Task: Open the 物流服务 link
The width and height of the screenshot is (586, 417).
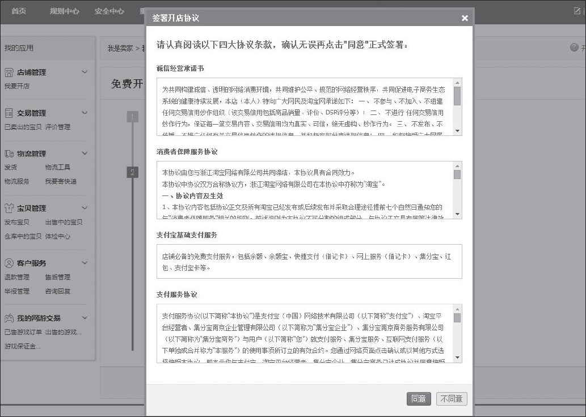Action: point(17,181)
